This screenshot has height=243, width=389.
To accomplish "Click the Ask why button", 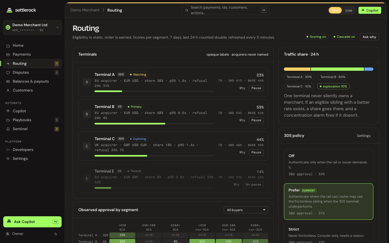I will click(x=369, y=37).
